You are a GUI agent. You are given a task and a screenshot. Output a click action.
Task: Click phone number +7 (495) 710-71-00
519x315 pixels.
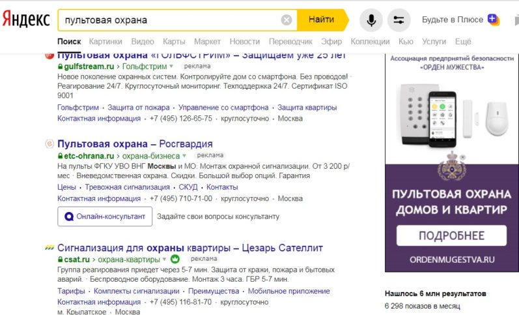point(181,199)
